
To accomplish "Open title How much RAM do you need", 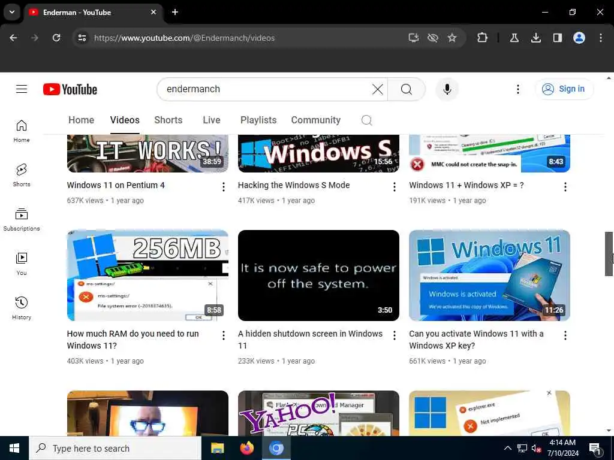I will pyautogui.click(x=133, y=340).
